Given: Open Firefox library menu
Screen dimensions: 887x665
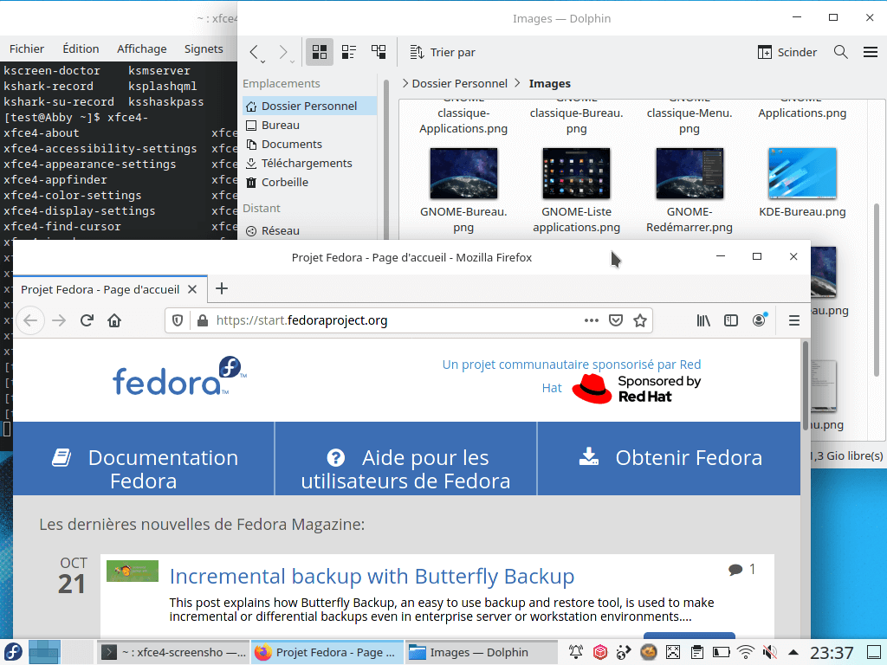Looking at the screenshot, I should [x=703, y=320].
